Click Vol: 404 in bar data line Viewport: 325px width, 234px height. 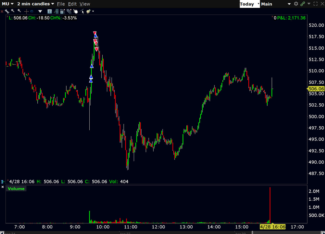coord(119,182)
